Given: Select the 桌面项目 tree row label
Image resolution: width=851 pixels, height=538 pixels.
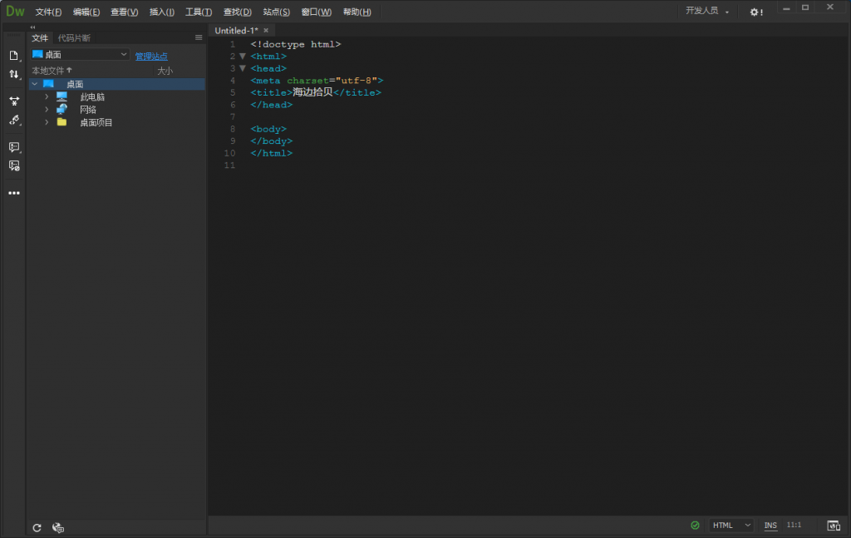Looking at the screenshot, I should 96,122.
